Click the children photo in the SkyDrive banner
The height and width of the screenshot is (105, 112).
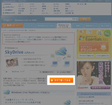pos(12,62)
